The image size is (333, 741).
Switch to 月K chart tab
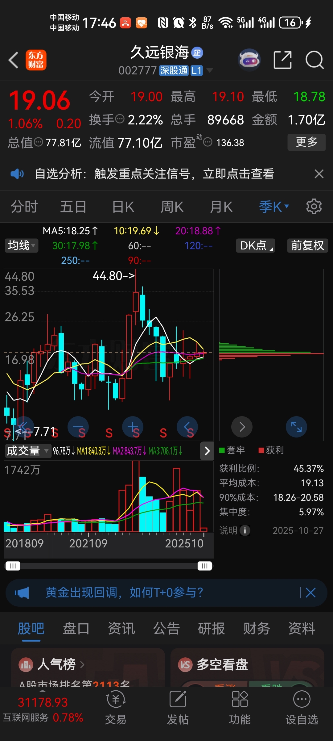[x=221, y=207]
